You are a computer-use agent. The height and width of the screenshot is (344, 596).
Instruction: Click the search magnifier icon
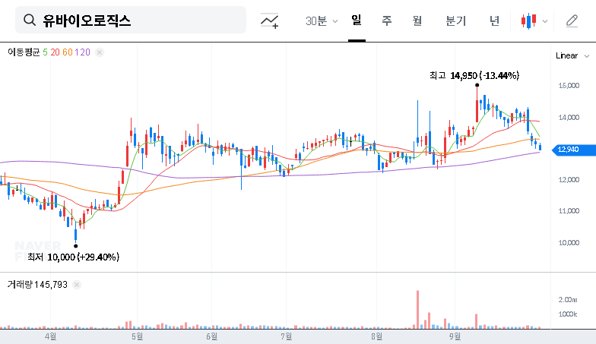pyautogui.click(x=30, y=21)
